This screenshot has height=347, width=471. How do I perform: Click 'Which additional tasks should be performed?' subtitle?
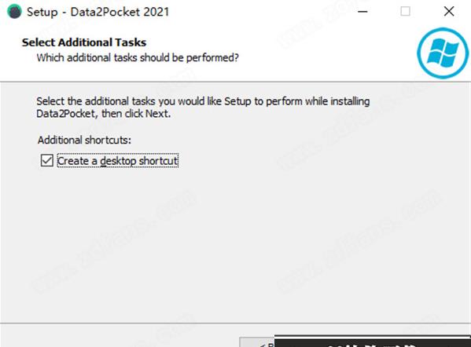pos(138,57)
